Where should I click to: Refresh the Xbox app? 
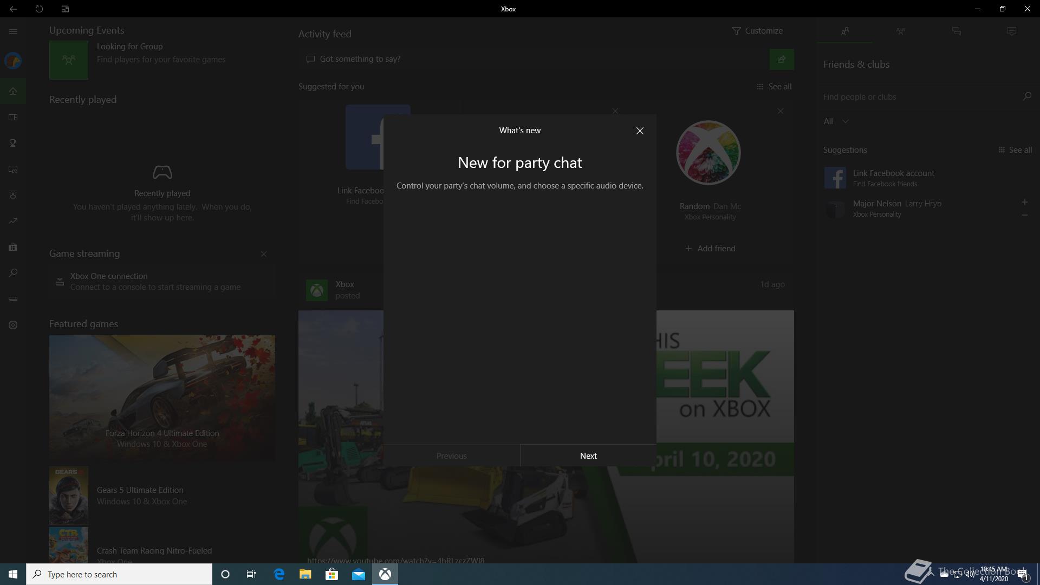[39, 9]
